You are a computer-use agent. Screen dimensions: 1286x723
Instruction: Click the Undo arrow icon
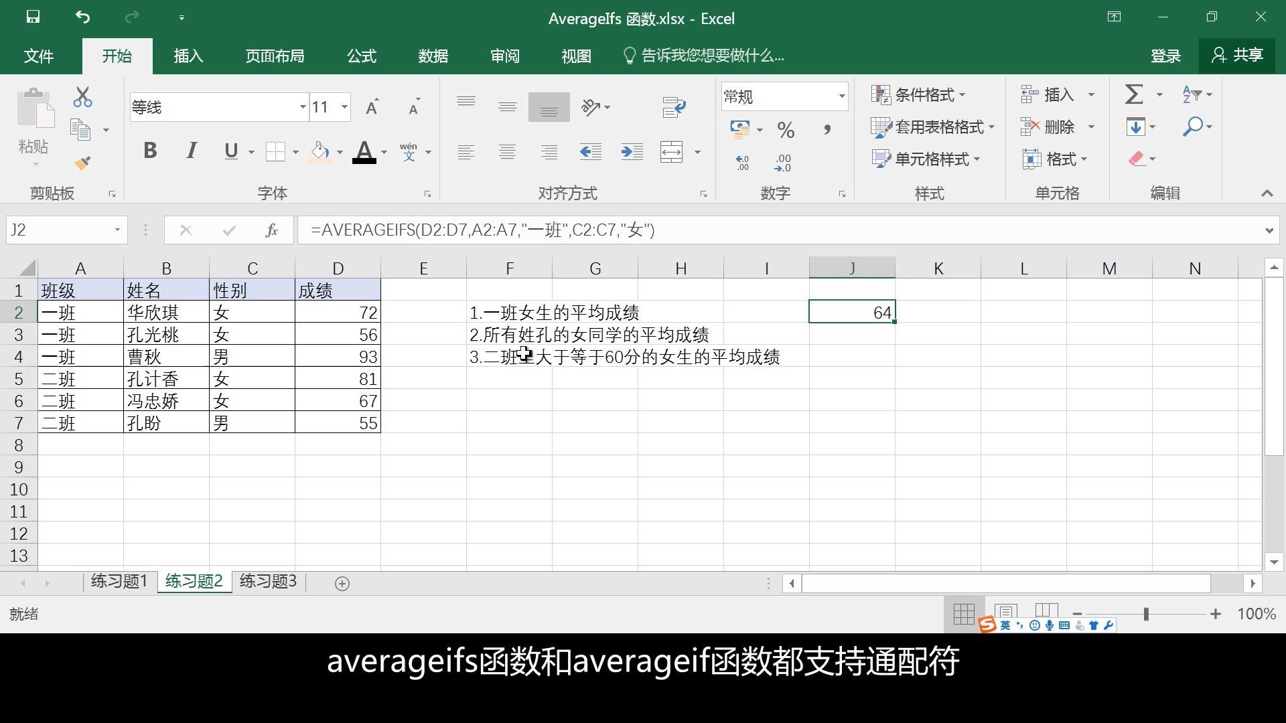[82, 17]
